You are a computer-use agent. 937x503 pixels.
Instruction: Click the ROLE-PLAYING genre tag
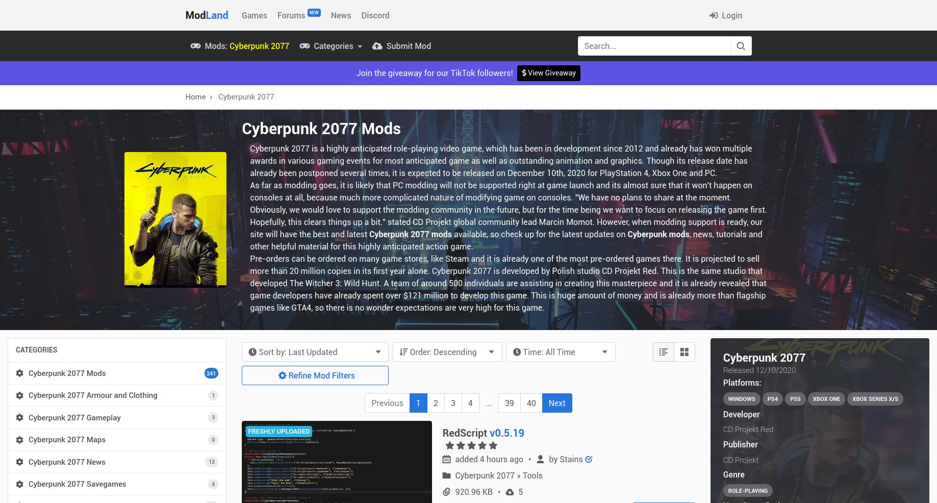click(x=748, y=491)
